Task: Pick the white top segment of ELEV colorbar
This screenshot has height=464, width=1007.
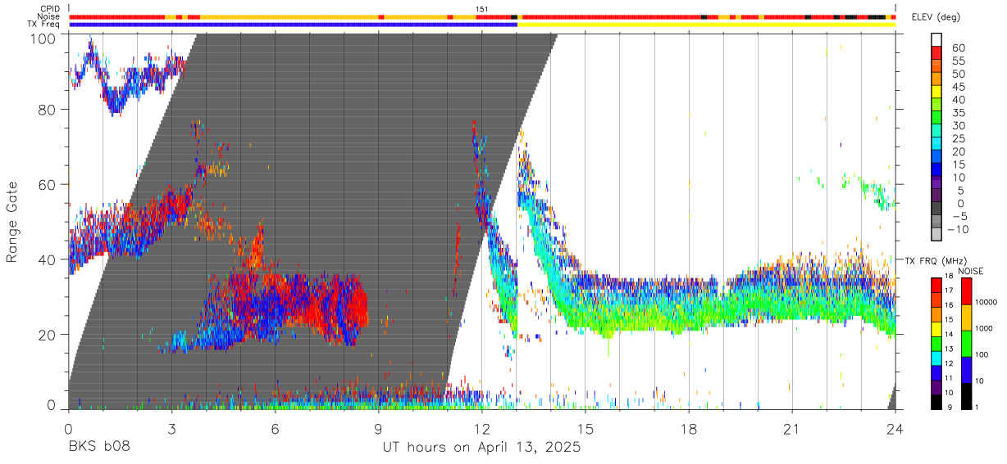Action: click(936, 39)
